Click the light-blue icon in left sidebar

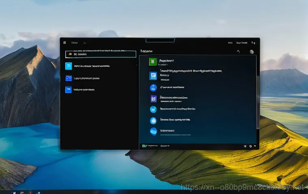[68, 66]
